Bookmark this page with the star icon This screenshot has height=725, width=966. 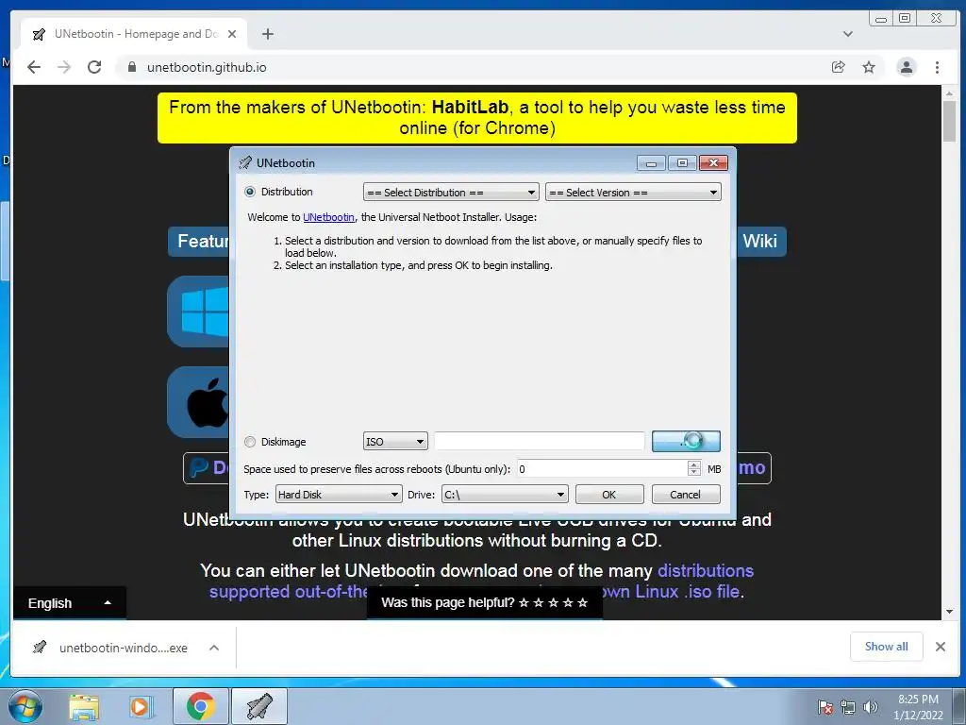tap(869, 67)
